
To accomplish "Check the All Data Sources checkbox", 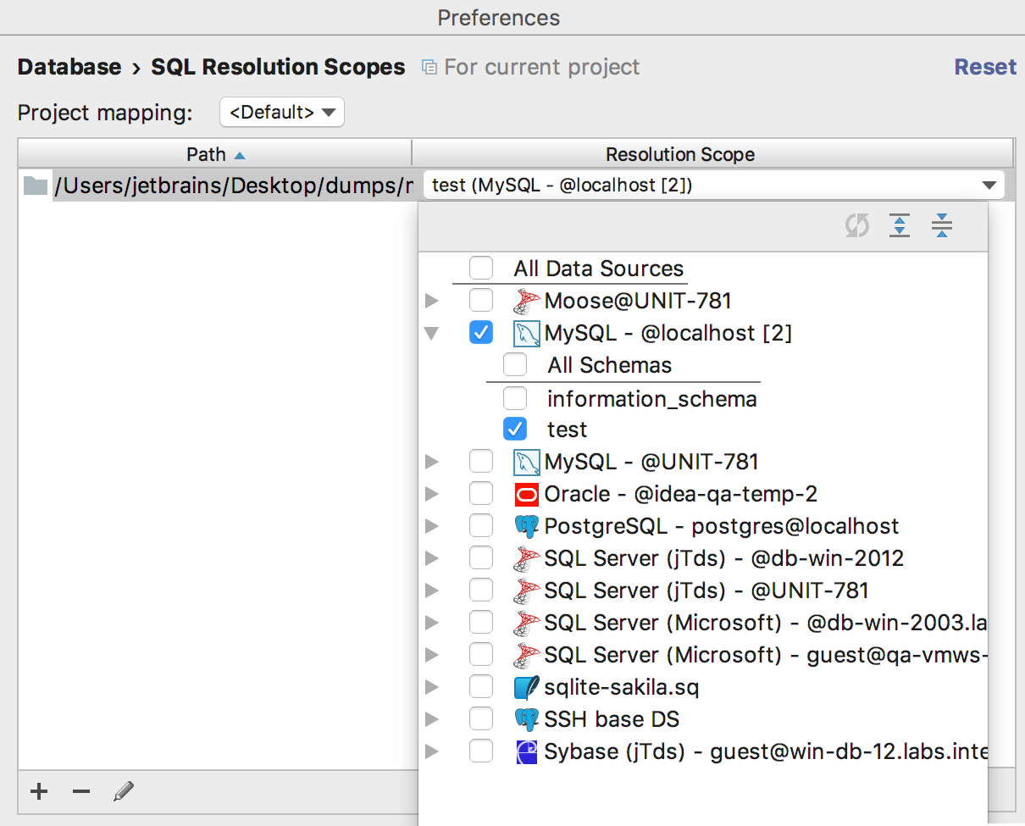I will pos(481,269).
